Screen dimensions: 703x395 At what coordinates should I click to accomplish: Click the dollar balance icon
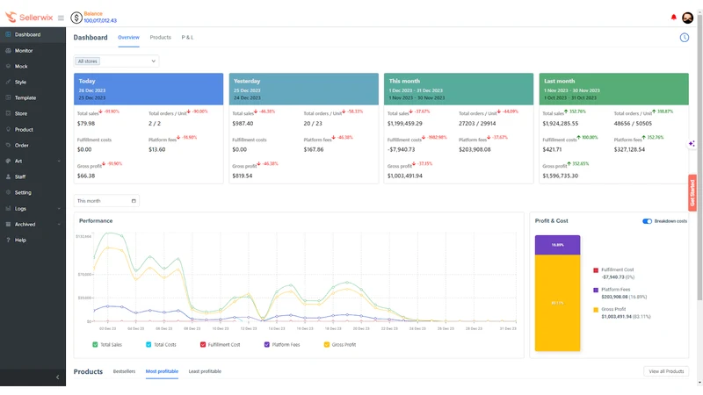tap(76, 18)
